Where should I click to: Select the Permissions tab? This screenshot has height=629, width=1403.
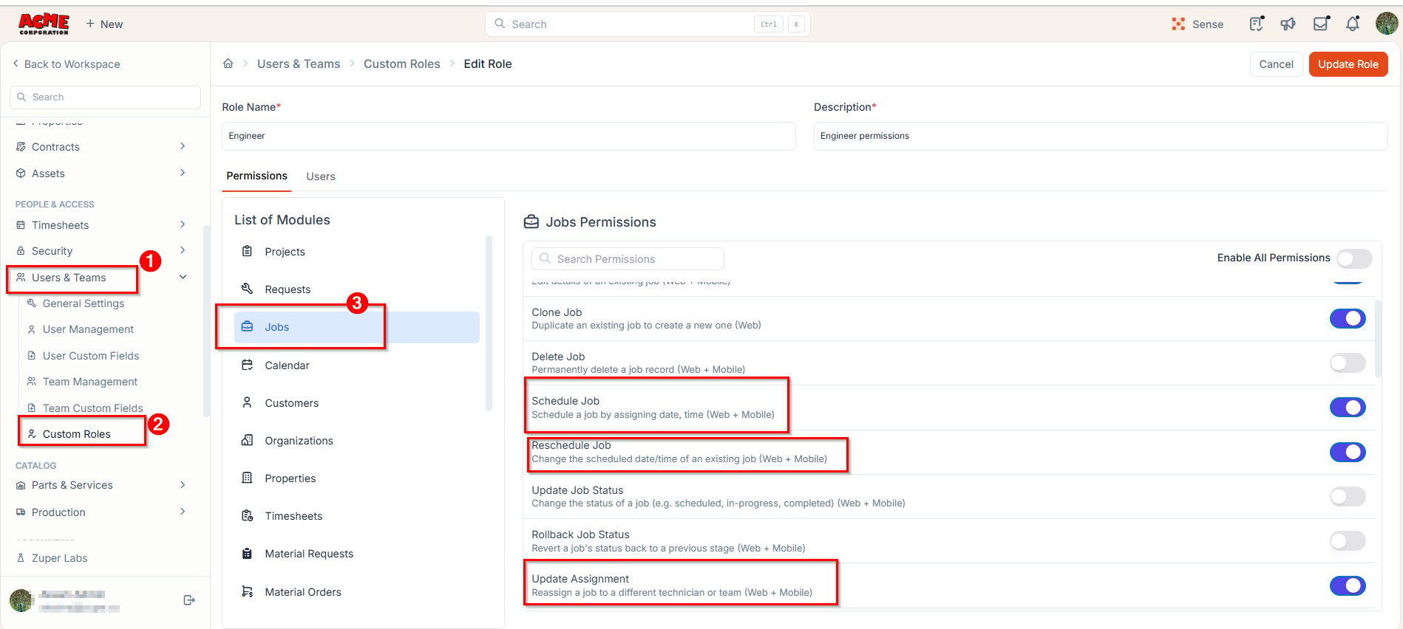(x=257, y=176)
